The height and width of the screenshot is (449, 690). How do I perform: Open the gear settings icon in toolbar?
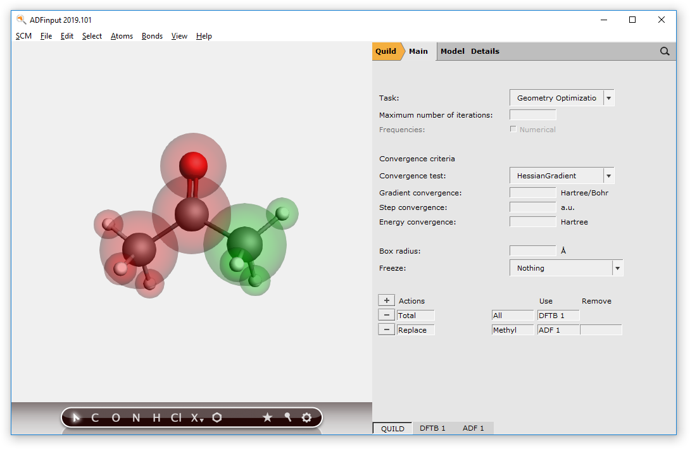point(307,417)
